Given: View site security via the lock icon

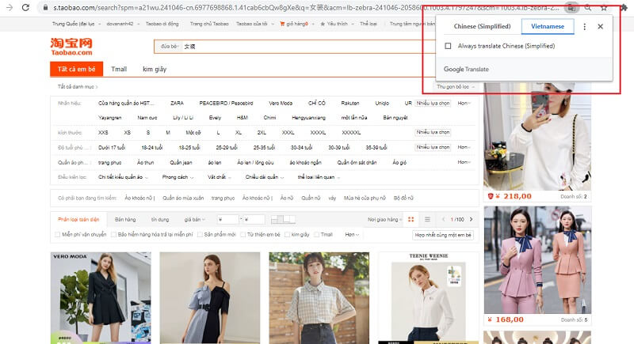Looking at the screenshot, I should pos(46,8).
